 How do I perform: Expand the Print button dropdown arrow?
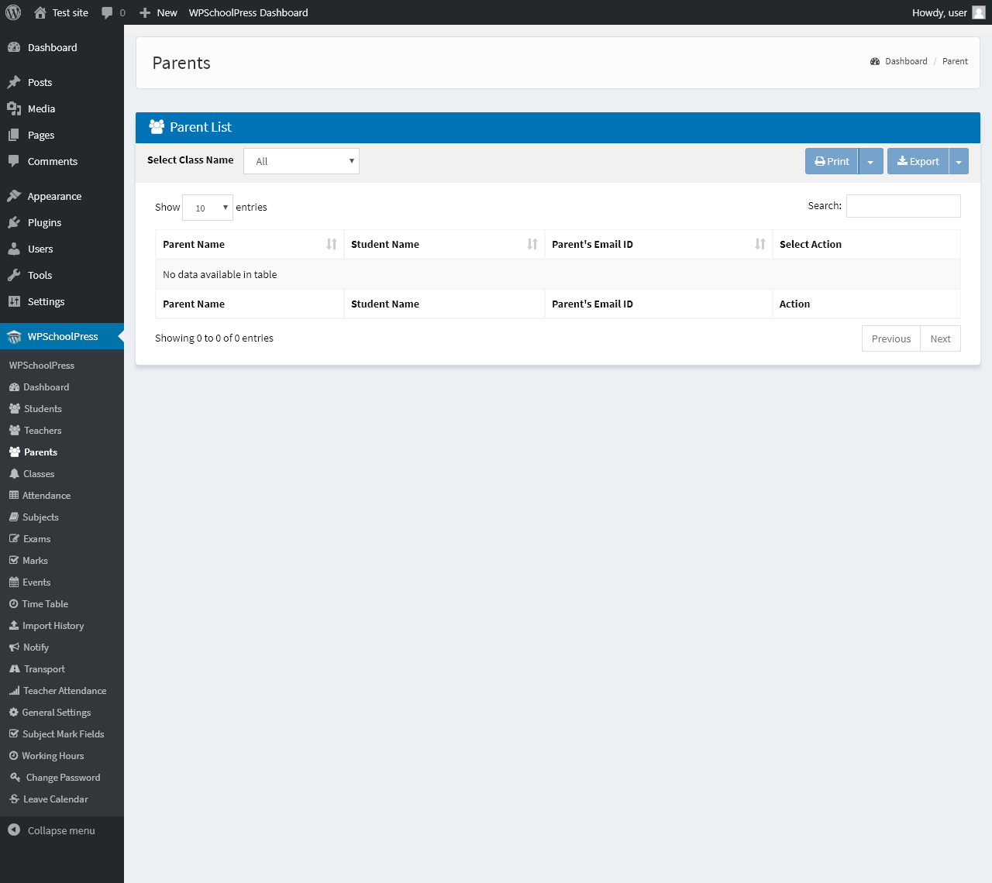pyautogui.click(x=870, y=161)
